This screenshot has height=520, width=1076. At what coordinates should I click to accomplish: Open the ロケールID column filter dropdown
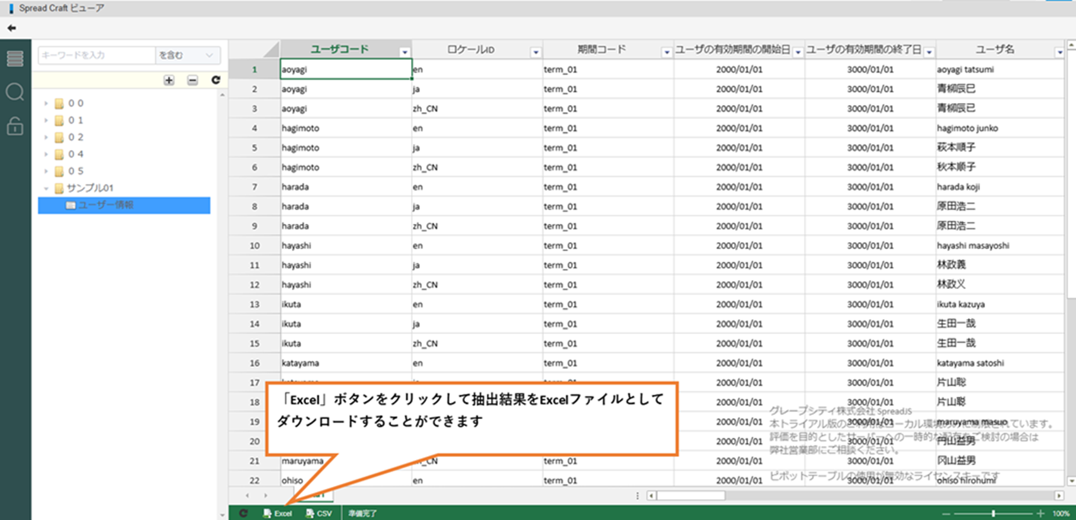pos(535,52)
